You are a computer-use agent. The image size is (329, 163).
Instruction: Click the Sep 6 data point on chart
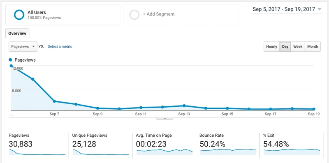[x=33, y=79]
